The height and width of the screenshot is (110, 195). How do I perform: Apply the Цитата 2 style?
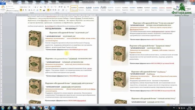pyautogui.click(x=147, y=8)
